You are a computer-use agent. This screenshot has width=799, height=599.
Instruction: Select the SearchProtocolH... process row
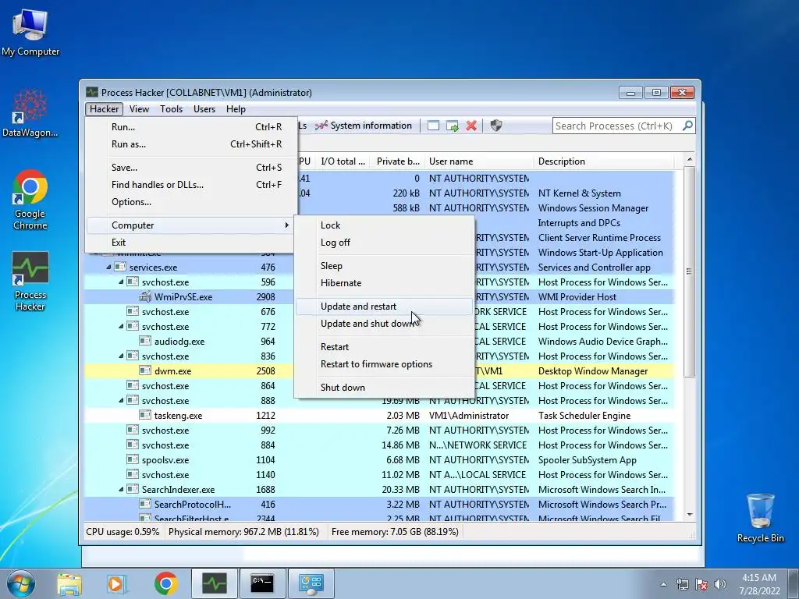[x=380, y=505]
